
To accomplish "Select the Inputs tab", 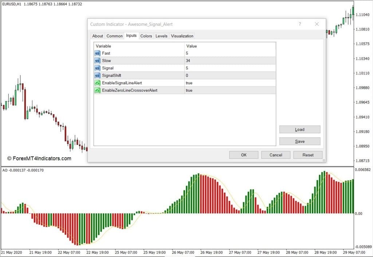I will pyautogui.click(x=131, y=35).
